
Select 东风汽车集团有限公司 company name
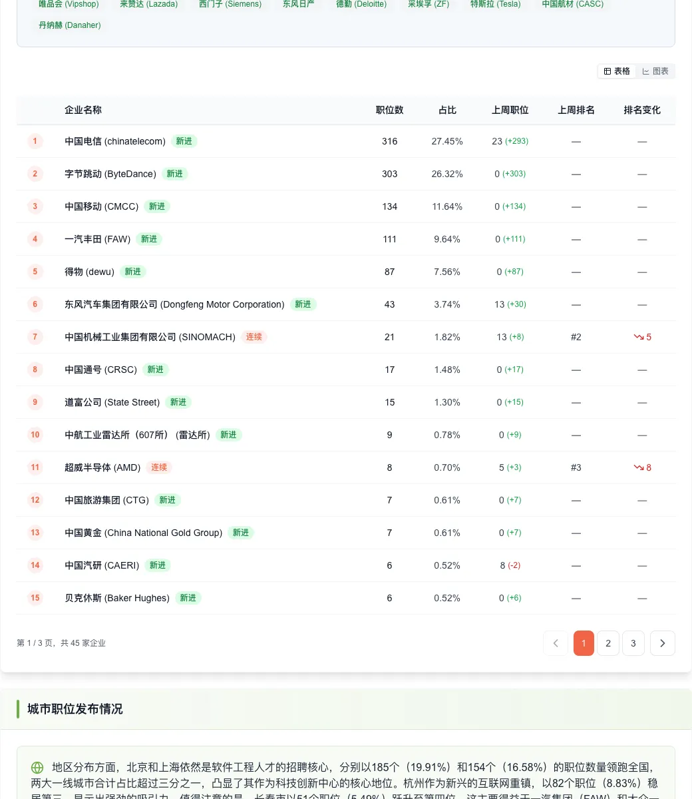(174, 304)
